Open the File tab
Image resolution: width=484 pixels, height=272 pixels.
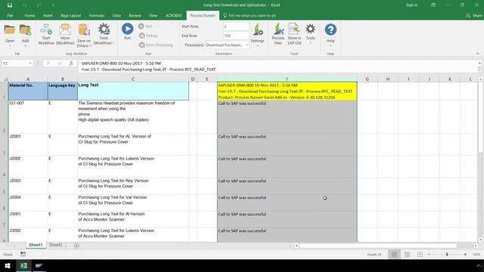(x=10, y=15)
